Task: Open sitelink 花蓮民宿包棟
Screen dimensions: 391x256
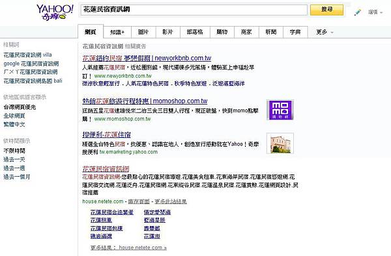Action: pos(106,228)
